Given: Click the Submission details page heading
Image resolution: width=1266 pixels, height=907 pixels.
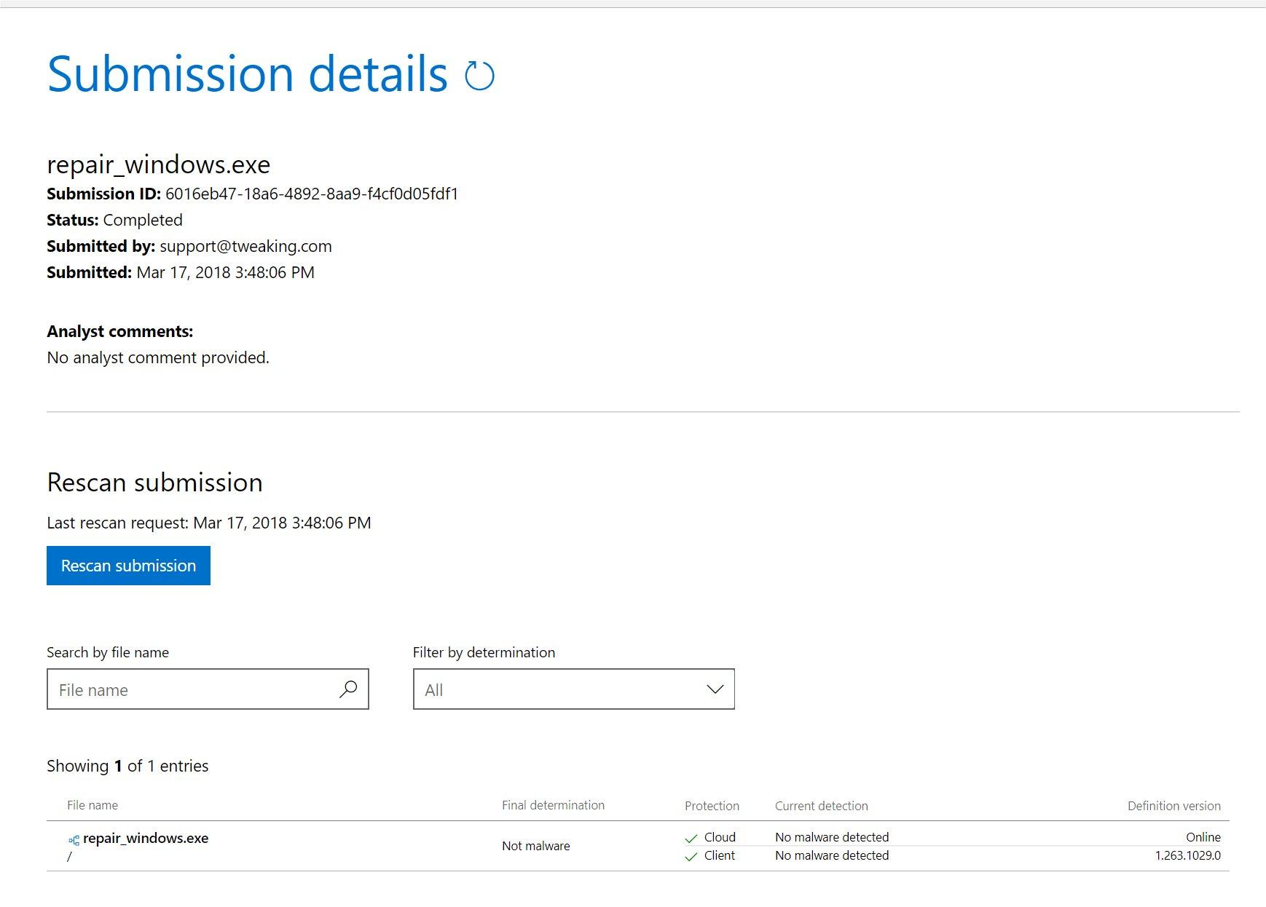Looking at the screenshot, I should (247, 74).
